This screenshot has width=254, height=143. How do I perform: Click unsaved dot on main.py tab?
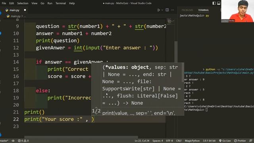coord(25,10)
